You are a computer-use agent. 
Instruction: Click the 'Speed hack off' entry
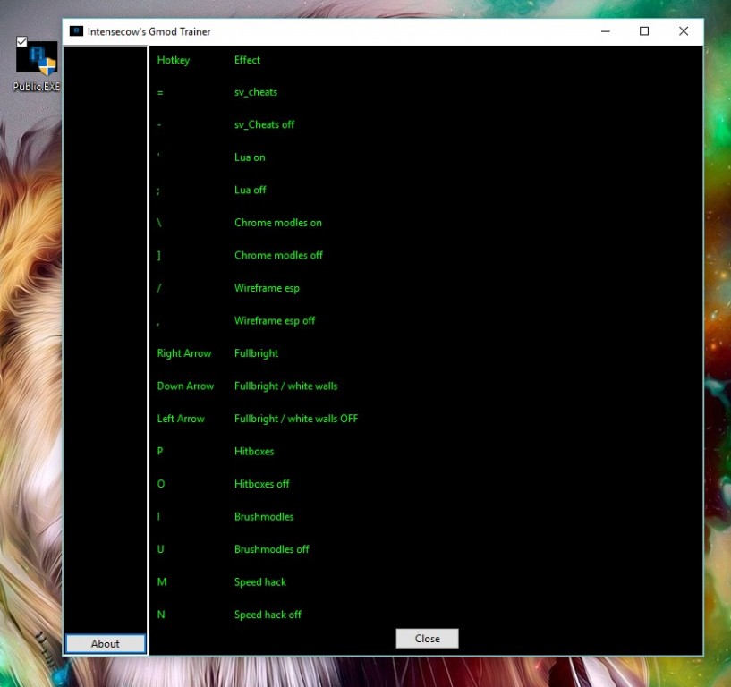[x=268, y=615]
